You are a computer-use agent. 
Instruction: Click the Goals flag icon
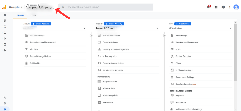(172, 49)
